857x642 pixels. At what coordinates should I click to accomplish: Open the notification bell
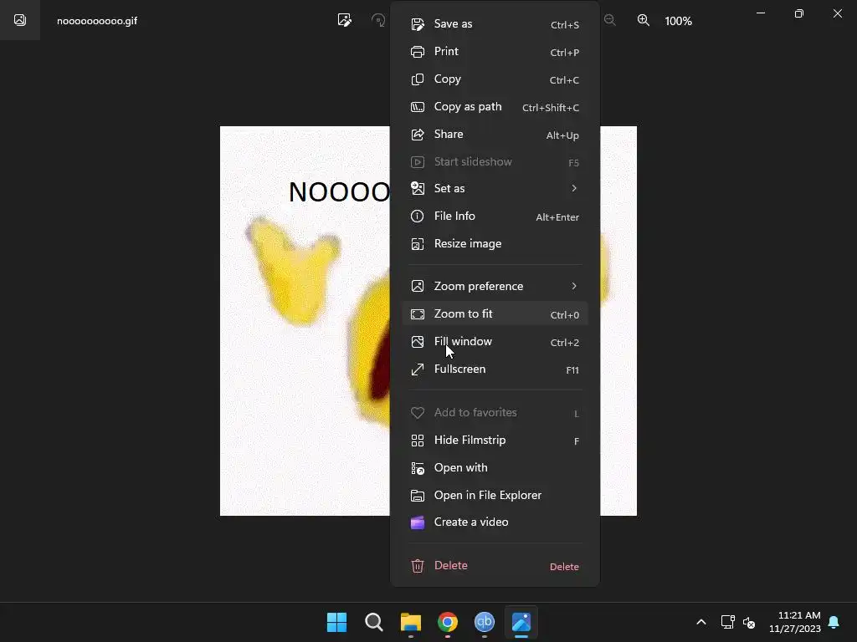(834, 622)
